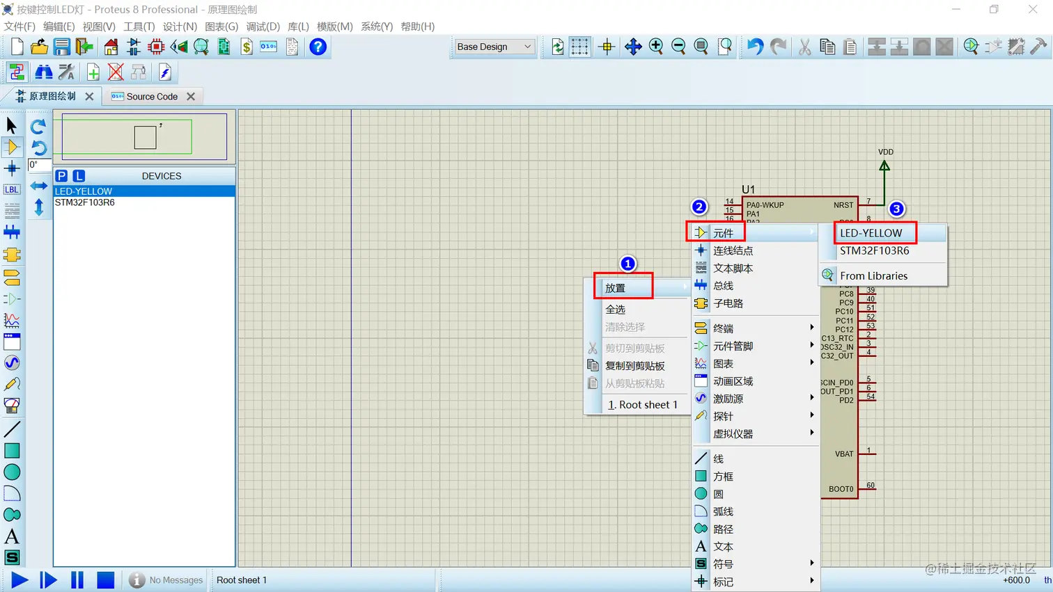Select the 2D box drawing tool
1053x592 pixels.
tap(12, 450)
